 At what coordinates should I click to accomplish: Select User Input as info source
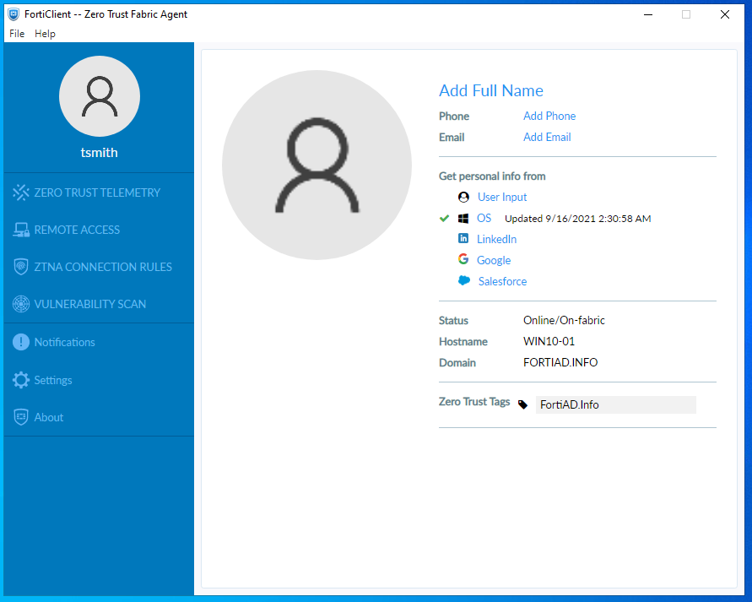tap(502, 197)
